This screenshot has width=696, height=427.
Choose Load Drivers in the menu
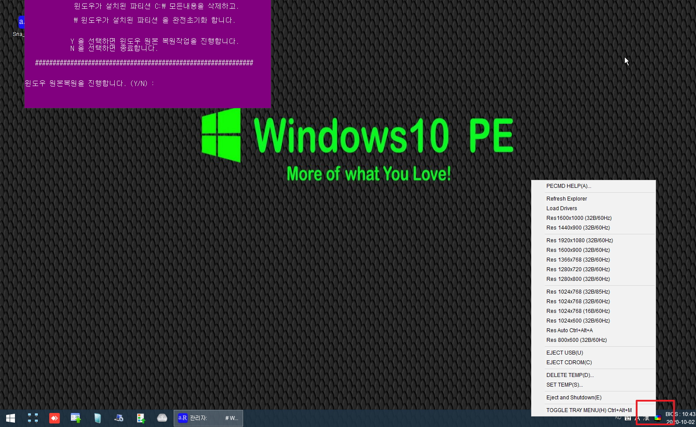click(594, 208)
